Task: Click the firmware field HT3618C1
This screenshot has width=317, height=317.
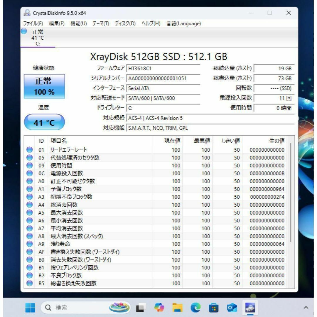Action: click(163, 68)
